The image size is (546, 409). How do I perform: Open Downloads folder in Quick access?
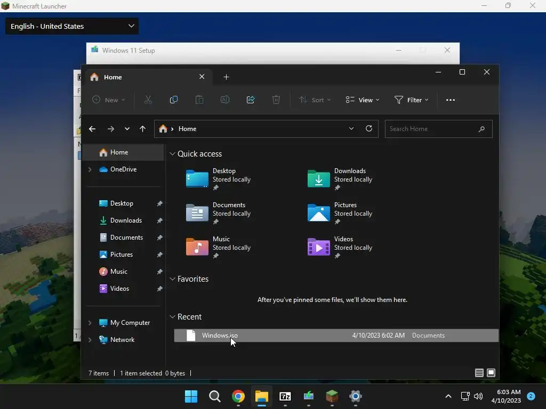tap(340, 179)
